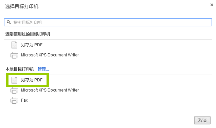Click the 选择目标打印机 dialog title
The width and height of the screenshot is (216, 128).
pyautogui.click(x=22, y=6)
